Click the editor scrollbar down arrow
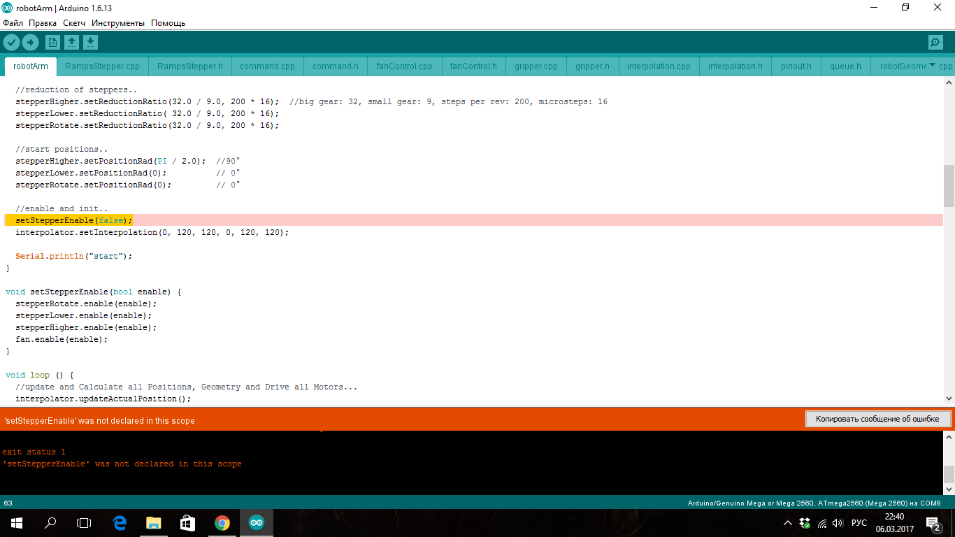The height and width of the screenshot is (537, 955). tap(949, 399)
